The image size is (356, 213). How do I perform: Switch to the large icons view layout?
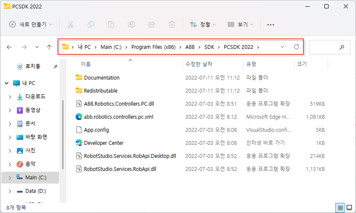[349, 208]
